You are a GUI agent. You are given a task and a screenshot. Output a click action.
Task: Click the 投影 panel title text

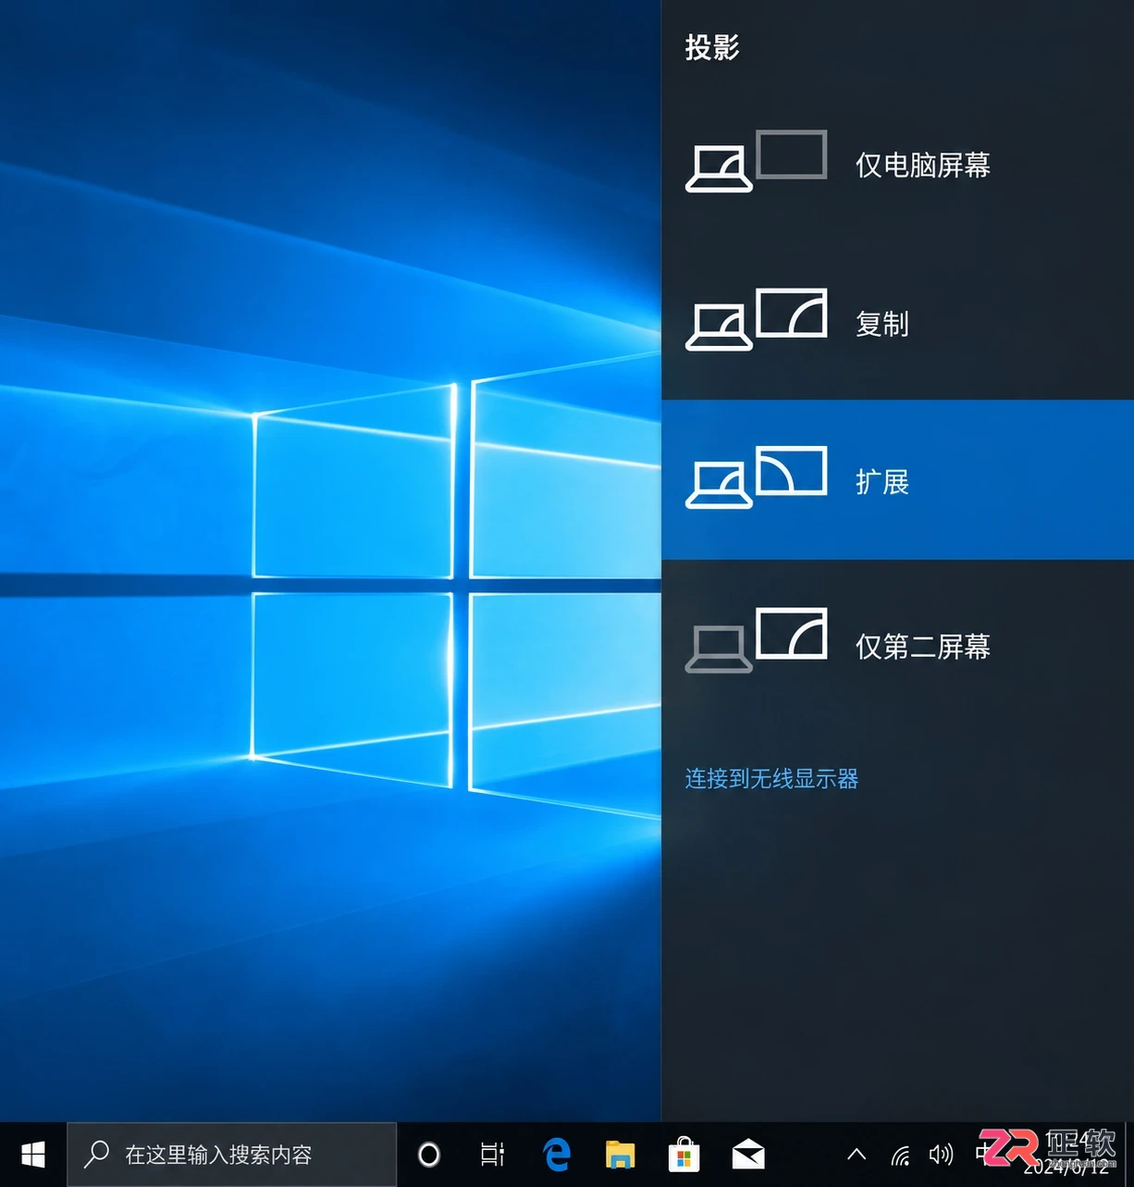[x=712, y=47]
